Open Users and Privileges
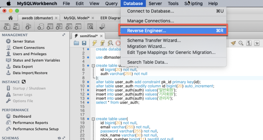The height and width of the screenshot is (140, 263). 30,54
